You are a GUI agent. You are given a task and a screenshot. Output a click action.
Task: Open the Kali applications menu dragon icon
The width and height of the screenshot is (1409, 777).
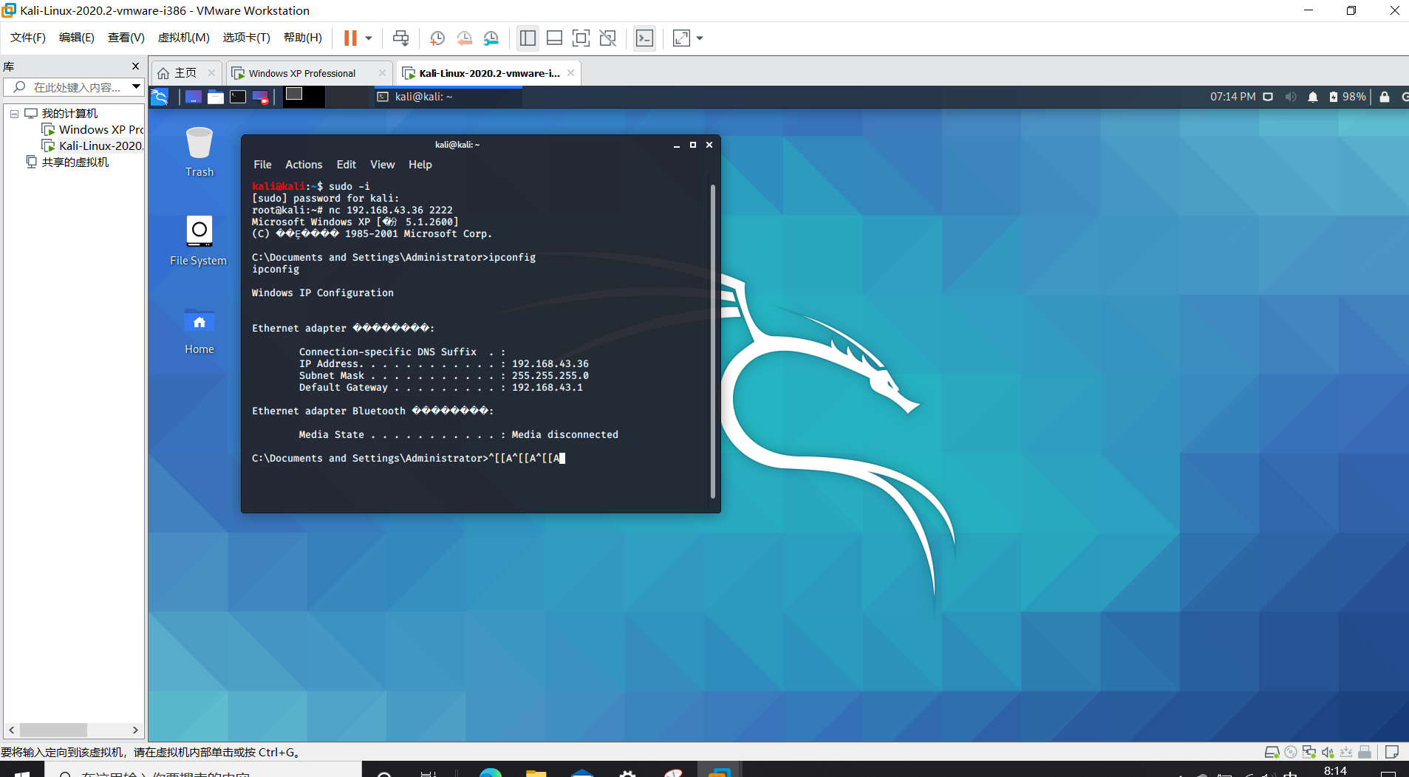pos(160,97)
